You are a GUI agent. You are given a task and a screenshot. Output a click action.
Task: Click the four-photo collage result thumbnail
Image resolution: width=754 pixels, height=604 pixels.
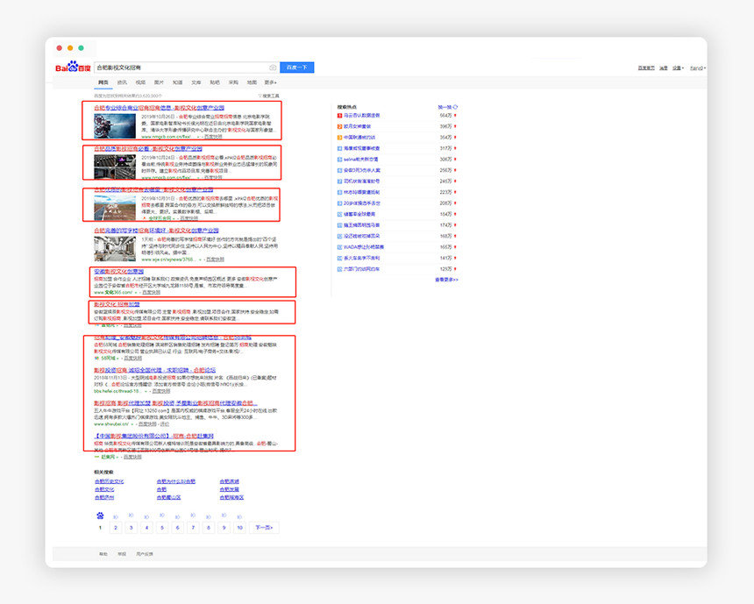[x=115, y=167]
